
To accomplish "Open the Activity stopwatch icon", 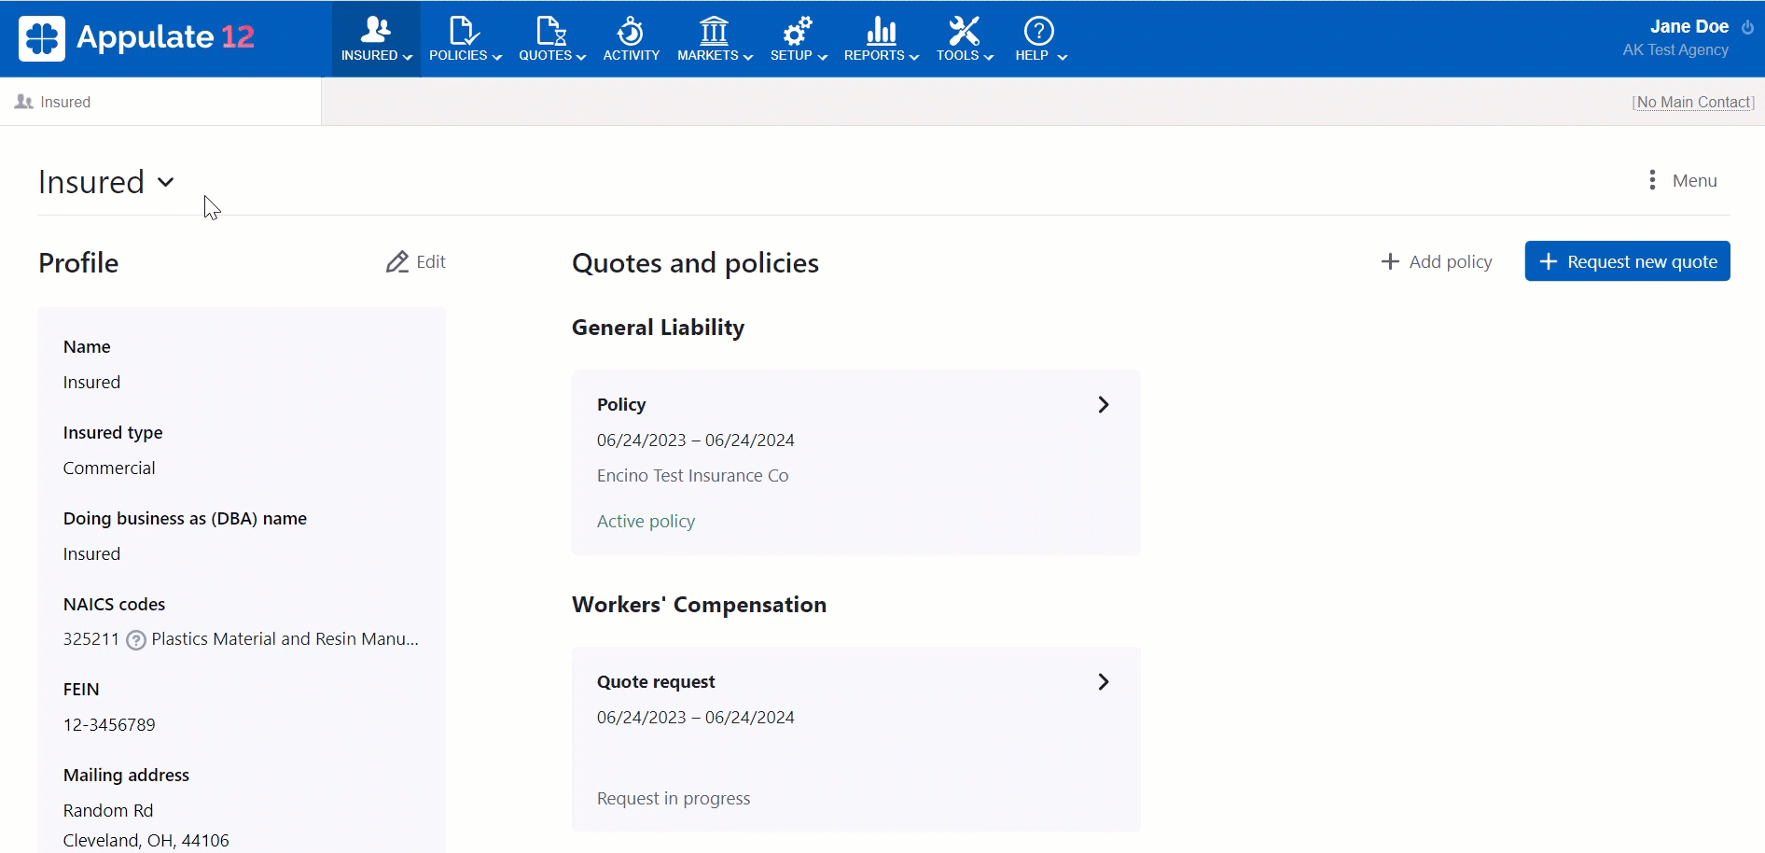I will (x=631, y=31).
